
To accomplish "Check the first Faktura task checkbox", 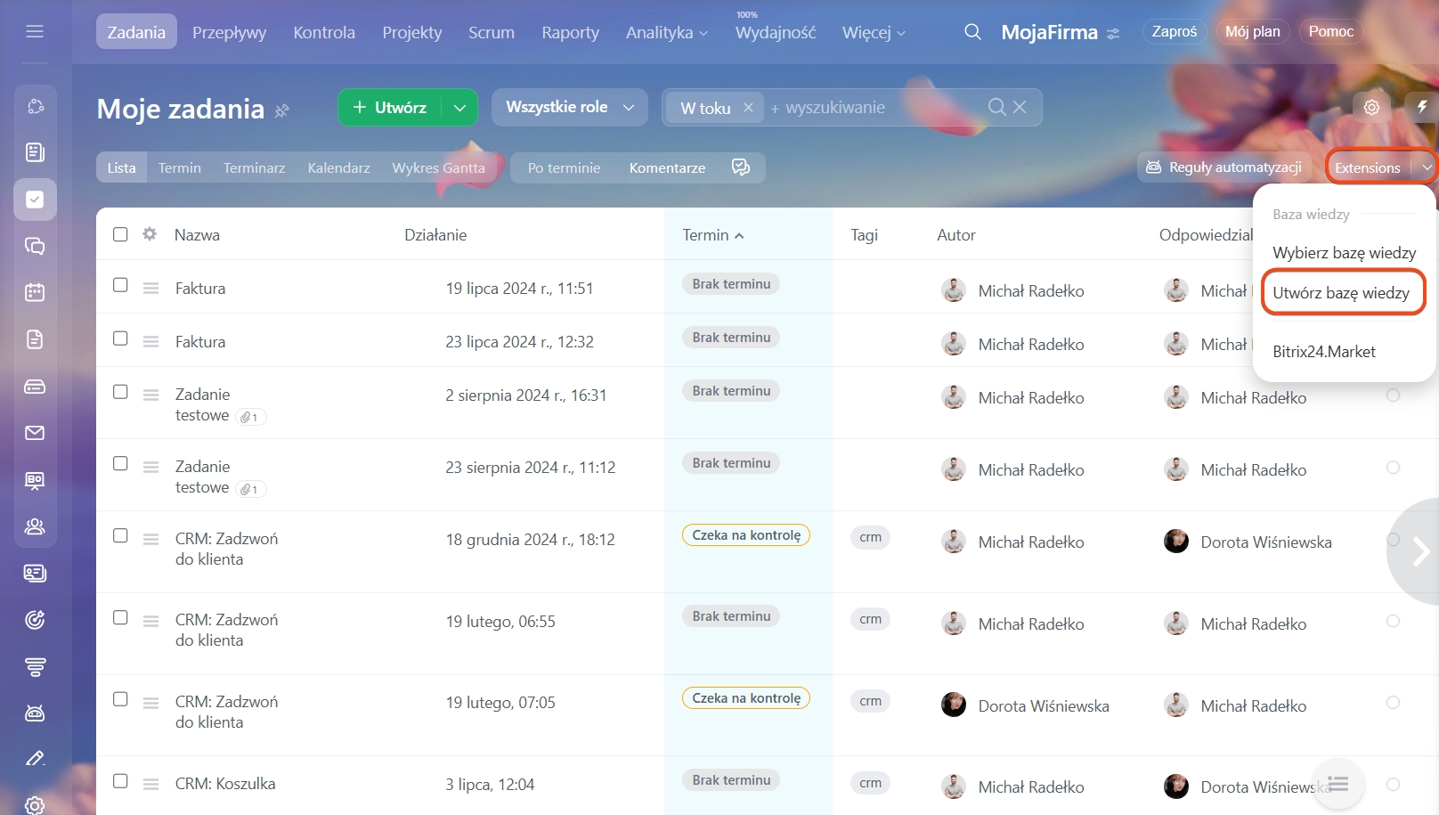I will (120, 285).
